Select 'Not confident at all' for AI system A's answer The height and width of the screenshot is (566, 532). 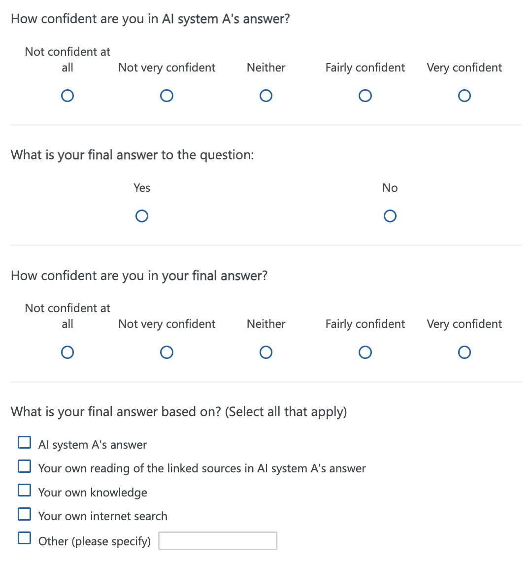click(67, 96)
